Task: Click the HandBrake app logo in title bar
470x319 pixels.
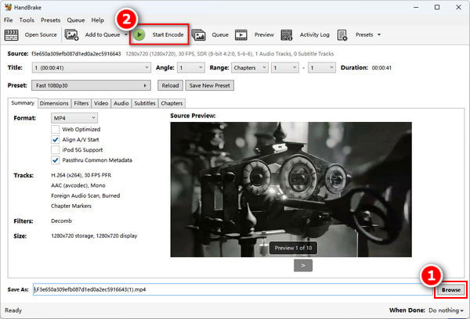Action: coord(8,7)
